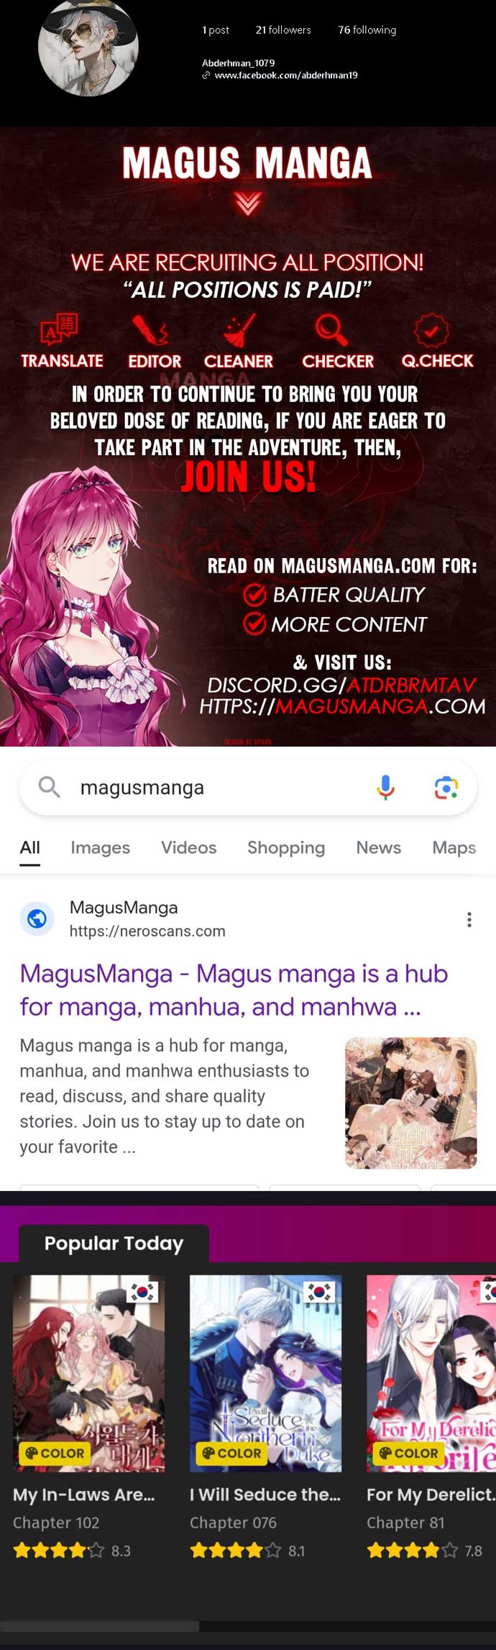Viewport: 496px width, 1650px height.
Task: Open I Will Seduce the... cover thumbnail
Action: (265, 1373)
